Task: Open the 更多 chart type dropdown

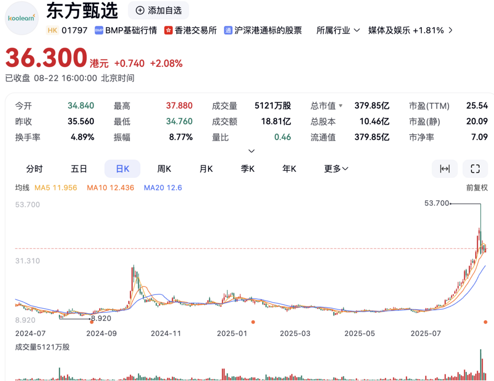Action: [x=335, y=169]
